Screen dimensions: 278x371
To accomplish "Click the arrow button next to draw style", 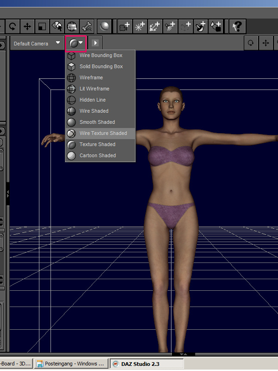I will tap(95, 44).
